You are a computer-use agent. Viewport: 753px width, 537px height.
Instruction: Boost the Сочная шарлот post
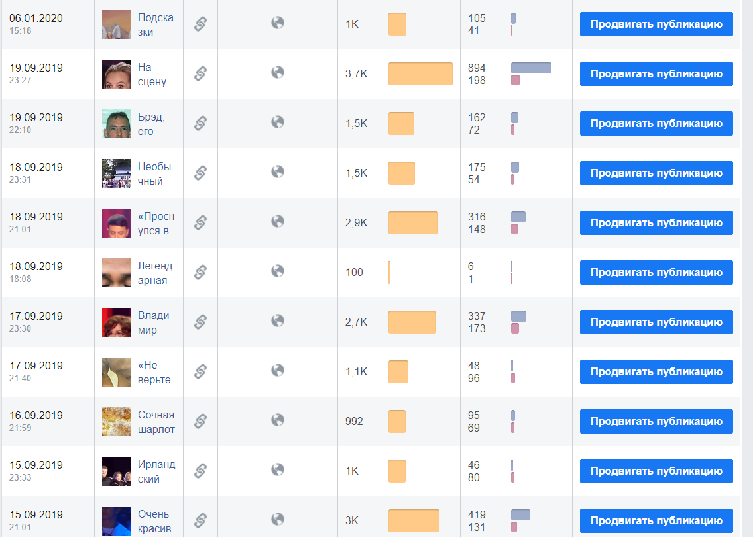click(656, 421)
